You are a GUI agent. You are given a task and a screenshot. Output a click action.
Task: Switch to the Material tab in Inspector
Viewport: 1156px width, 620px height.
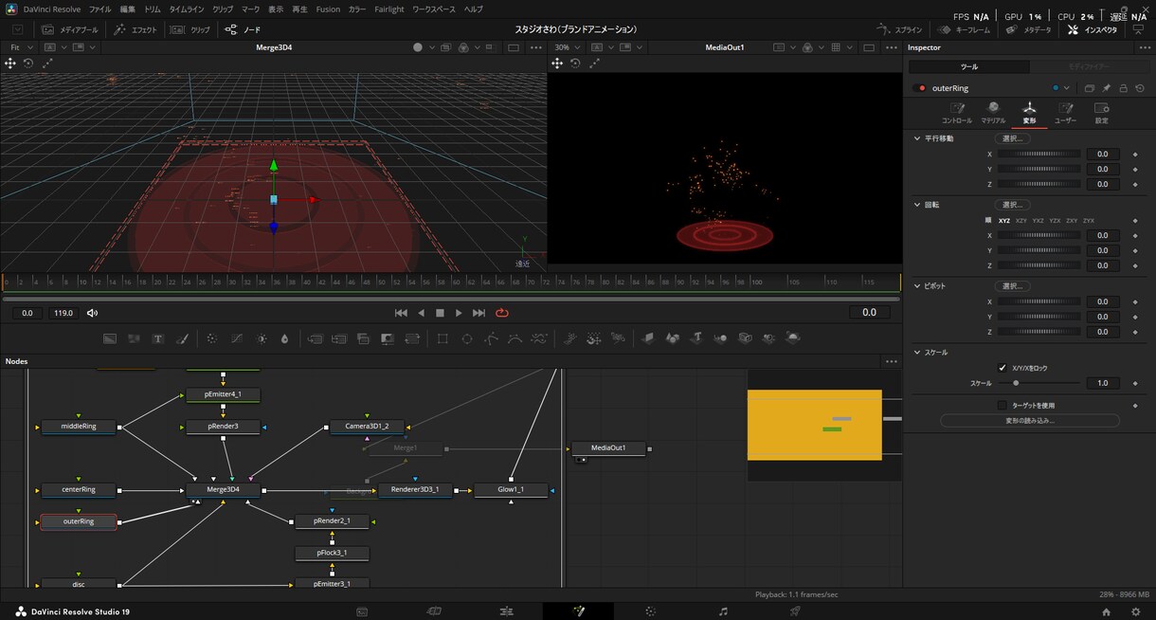(x=993, y=114)
